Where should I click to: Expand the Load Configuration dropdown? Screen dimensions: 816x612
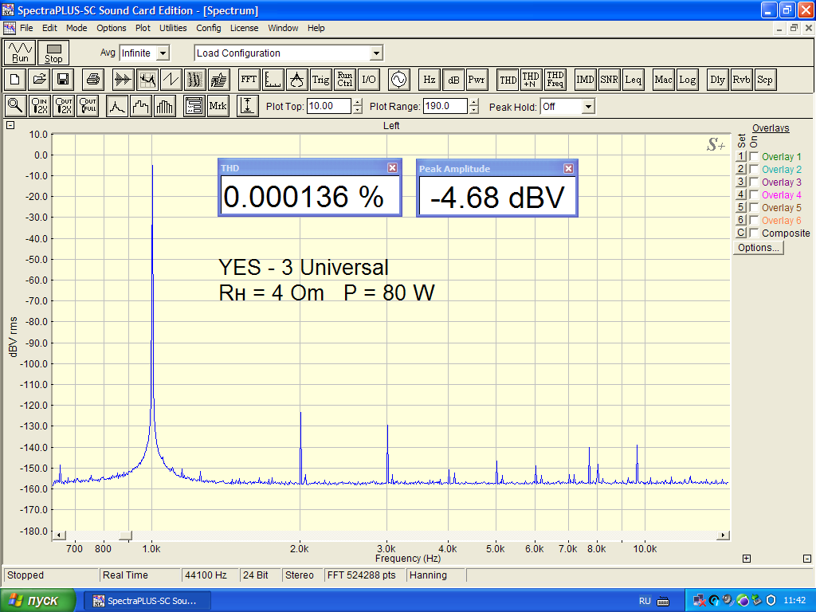(x=376, y=53)
